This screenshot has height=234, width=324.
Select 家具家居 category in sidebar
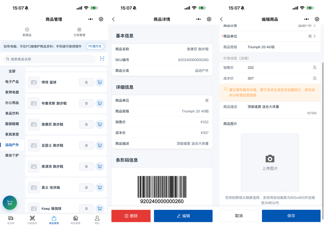point(12,134)
